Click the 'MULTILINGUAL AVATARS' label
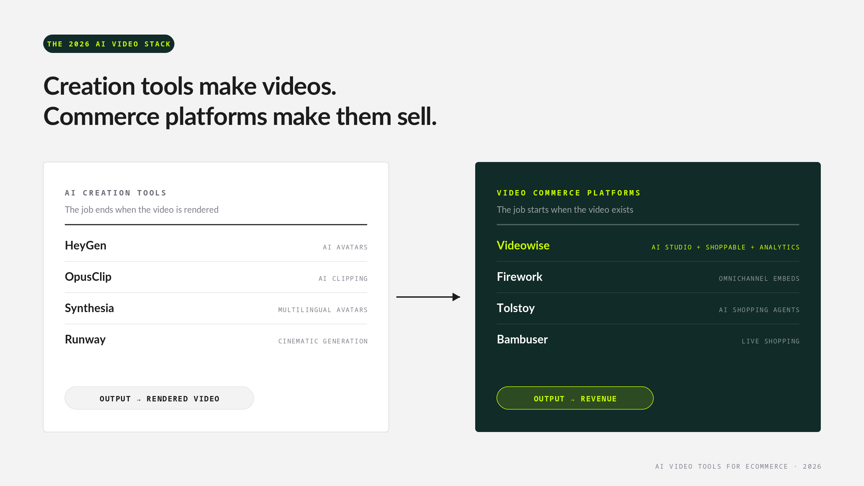The width and height of the screenshot is (864, 486). click(323, 310)
